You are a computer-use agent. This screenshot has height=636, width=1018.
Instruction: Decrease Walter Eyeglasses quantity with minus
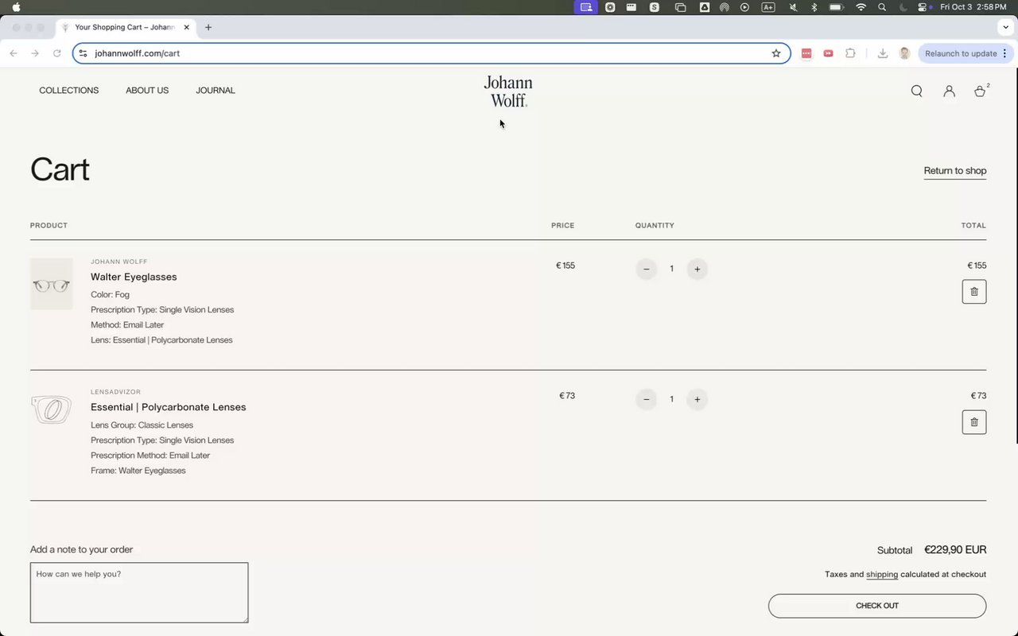click(x=646, y=269)
